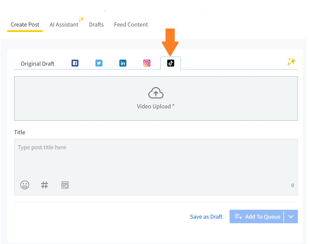Open the emoji picker in Title box

[x=25, y=185]
